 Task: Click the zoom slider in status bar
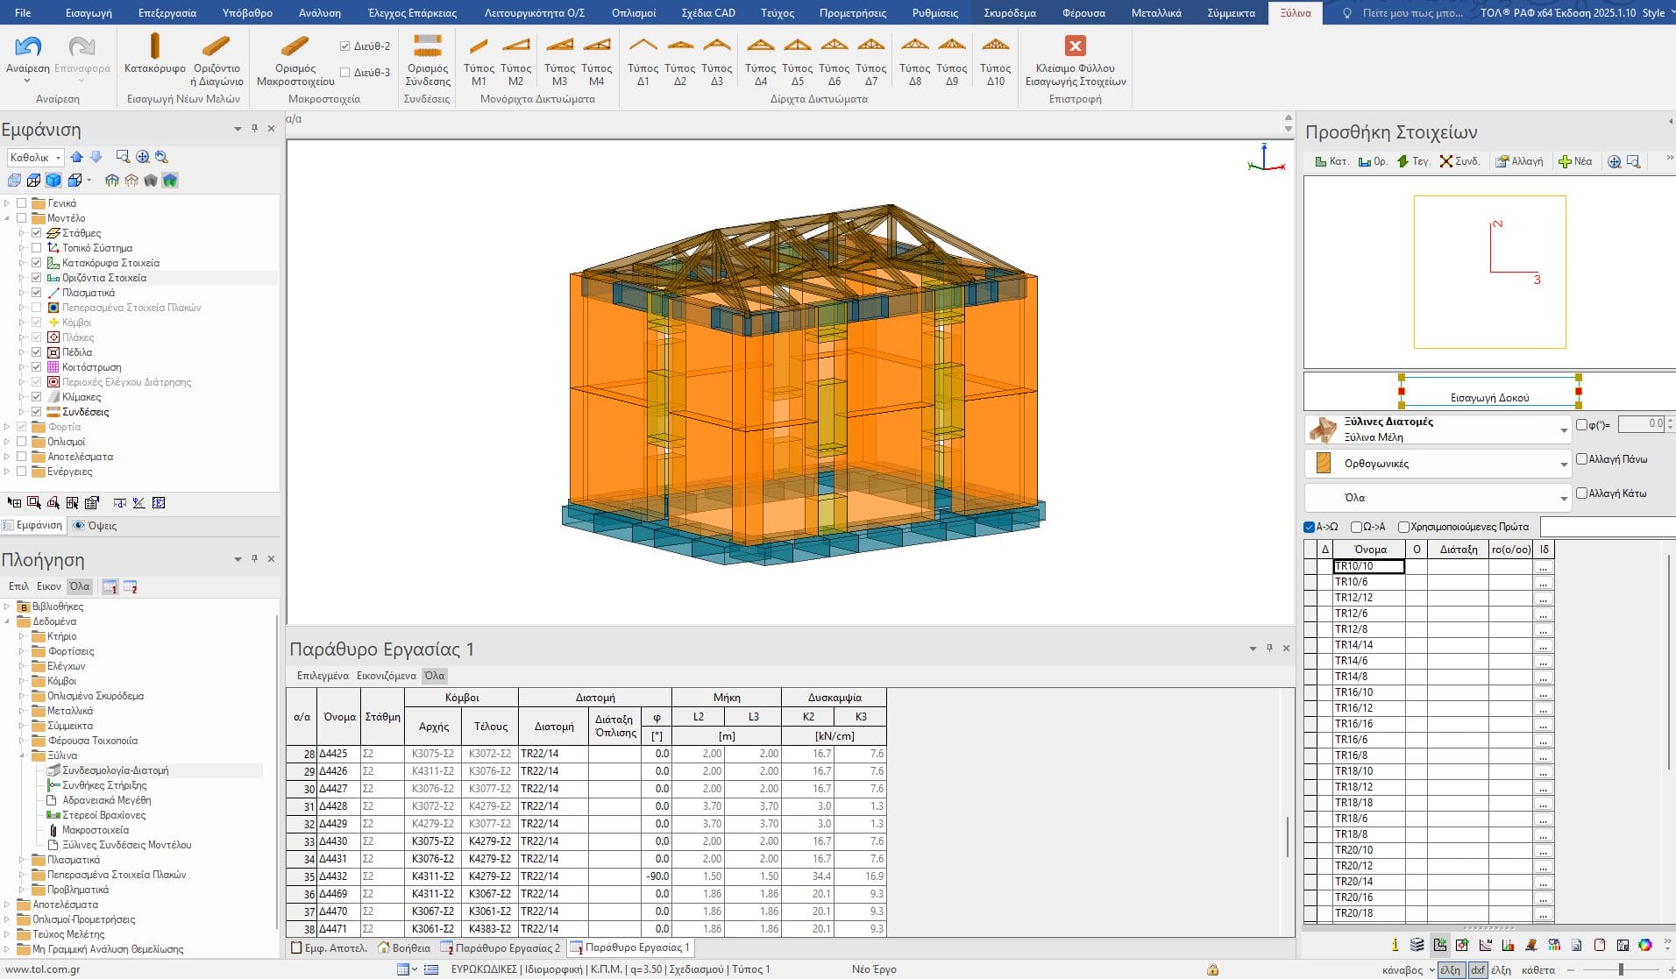1621,969
